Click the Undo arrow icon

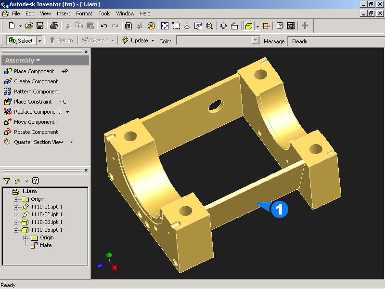(x=104, y=26)
